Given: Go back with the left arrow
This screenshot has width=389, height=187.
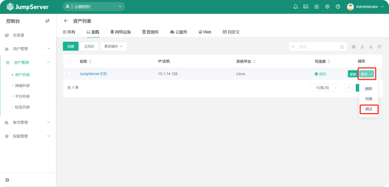Looking at the screenshot, I should (x=66, y=21).
